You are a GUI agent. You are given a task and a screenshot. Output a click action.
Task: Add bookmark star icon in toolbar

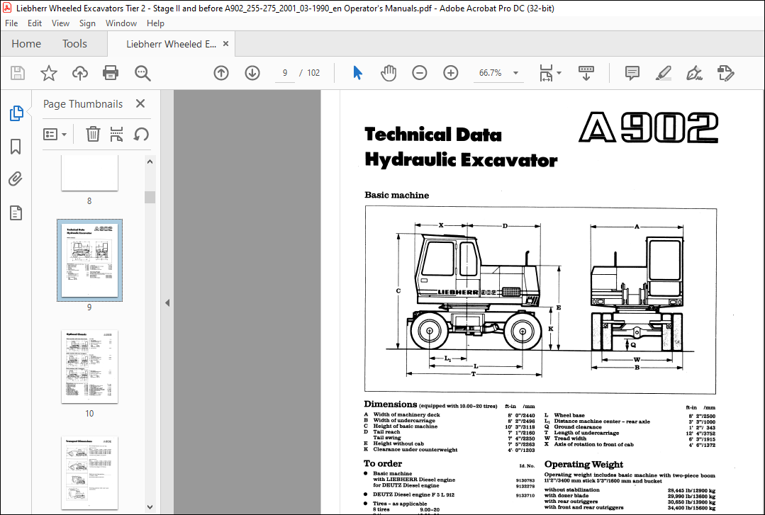49,73
